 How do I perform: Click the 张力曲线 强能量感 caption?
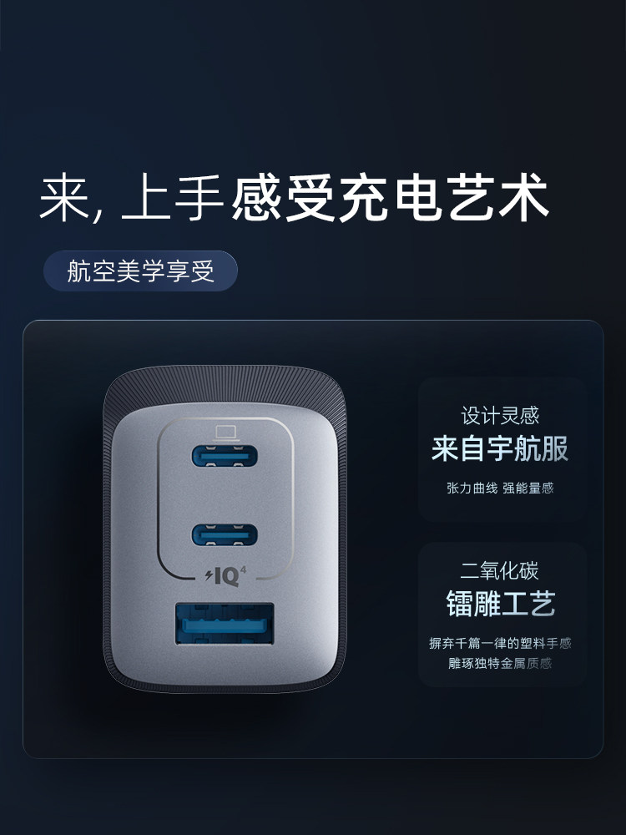click(500, 488)
